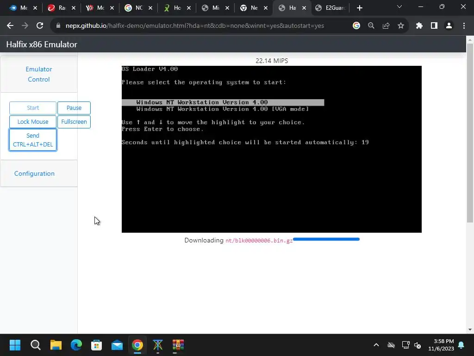Open the Mail app from taskbar
Image resolution: width=474 pixels, height=356 pixels.
(x=117, y=345)
